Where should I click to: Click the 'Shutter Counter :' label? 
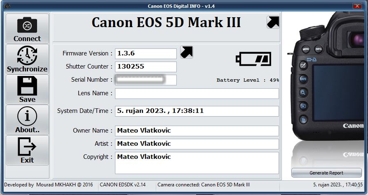tap(89, 67)
